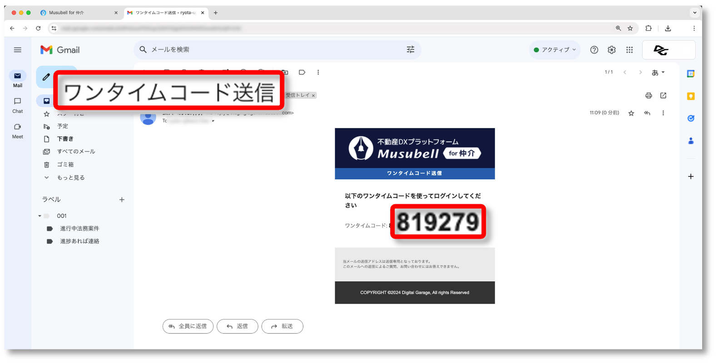
Task: Open Gmail support help icon
Action: coord(594,50)
